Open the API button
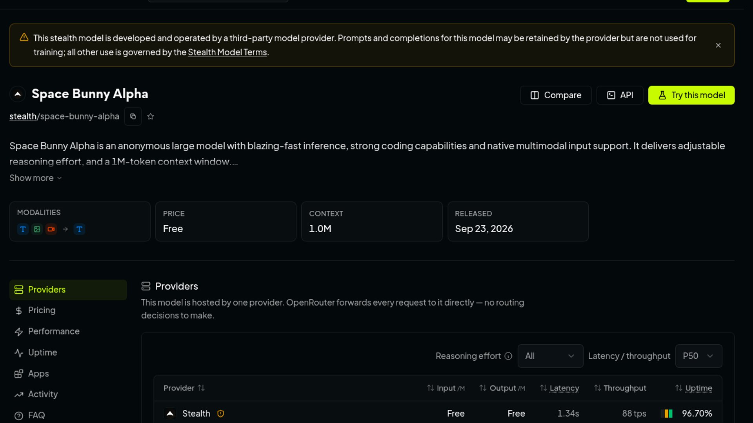Screen dimensions: 753x423 click(x=620, y=95)
